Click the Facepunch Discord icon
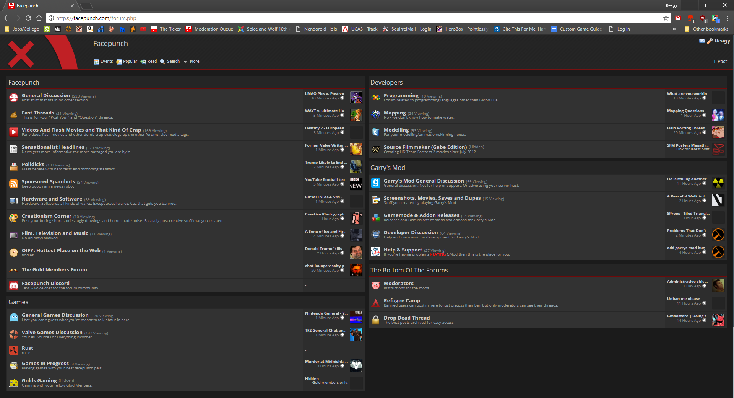 tap(14, 285)
